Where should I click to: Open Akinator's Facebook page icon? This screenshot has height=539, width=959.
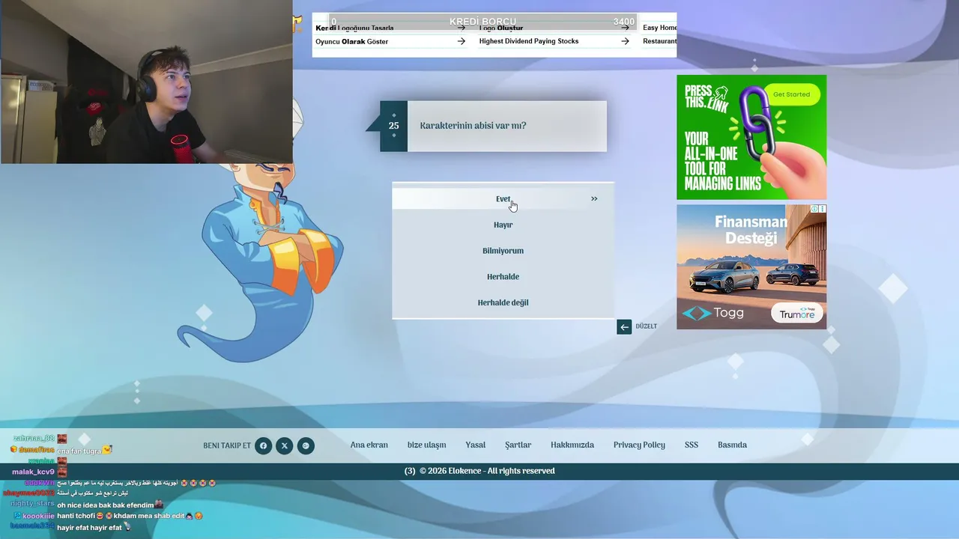point(263,446)
